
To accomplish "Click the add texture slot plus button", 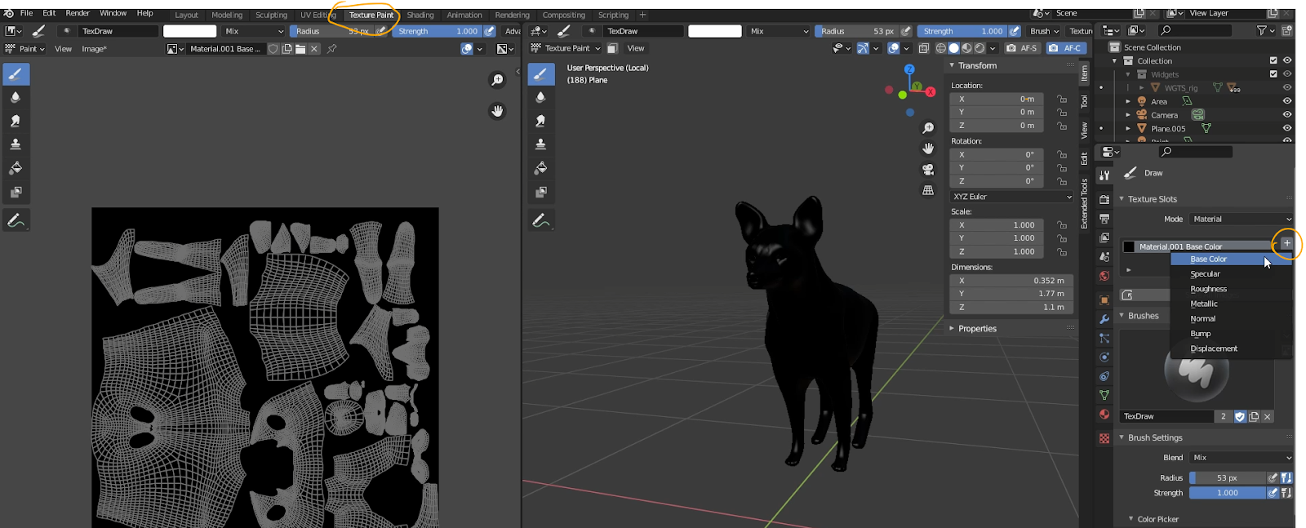I will point(1286,243).
